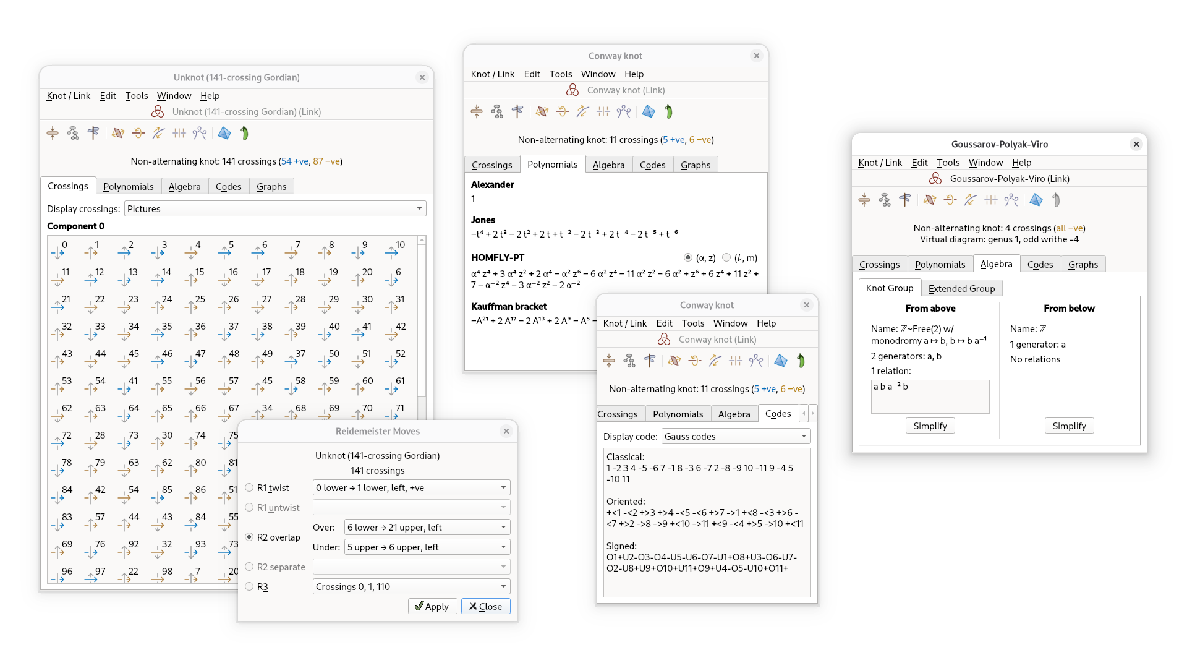The image size is (1187, 668).
Task: Click the green SnapPea pea icon in Codes Conway window
Action: pyautogui.click(x=801, y=361)
